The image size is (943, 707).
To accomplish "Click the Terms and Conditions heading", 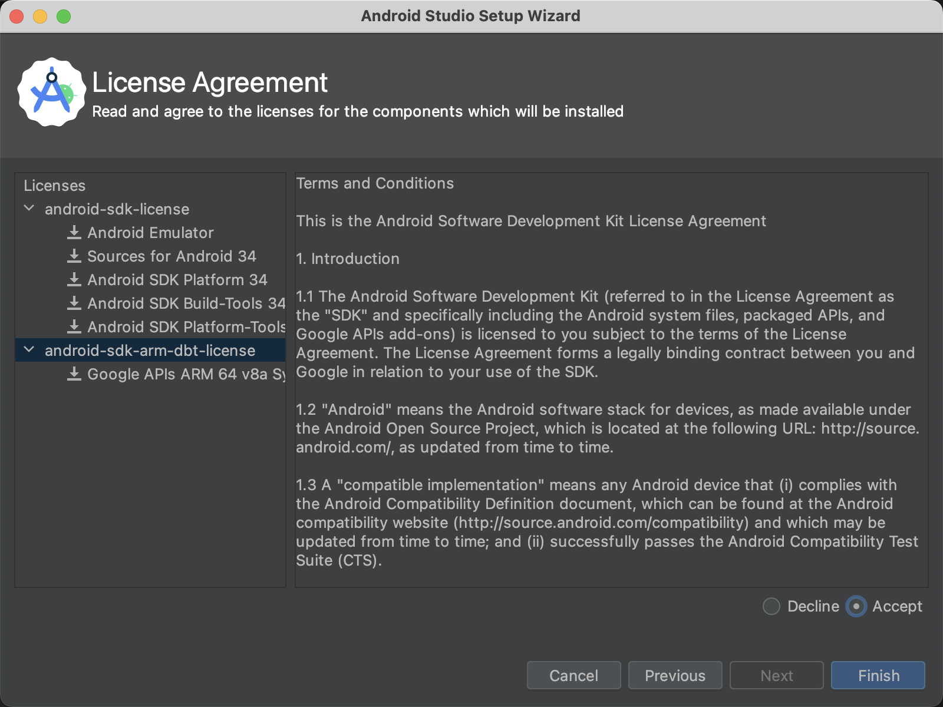I will [375, 183].
